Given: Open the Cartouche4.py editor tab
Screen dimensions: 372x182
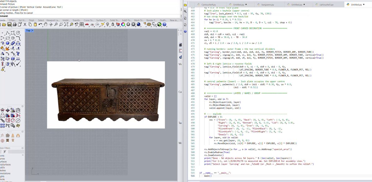Looking at the screenshot, I should pyautogui.click(x=209, y=5).
